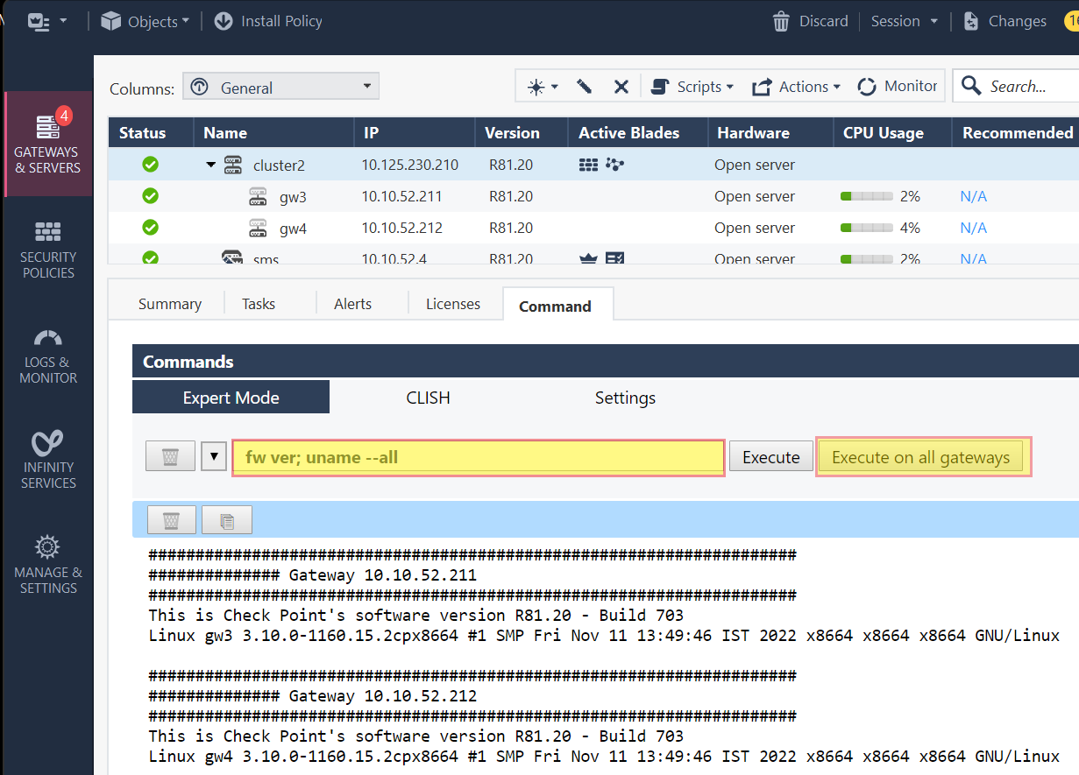Viewport: 1079px width, 775px height.
Task: Open the command history dropdown arrow
Action: [214, 457]
